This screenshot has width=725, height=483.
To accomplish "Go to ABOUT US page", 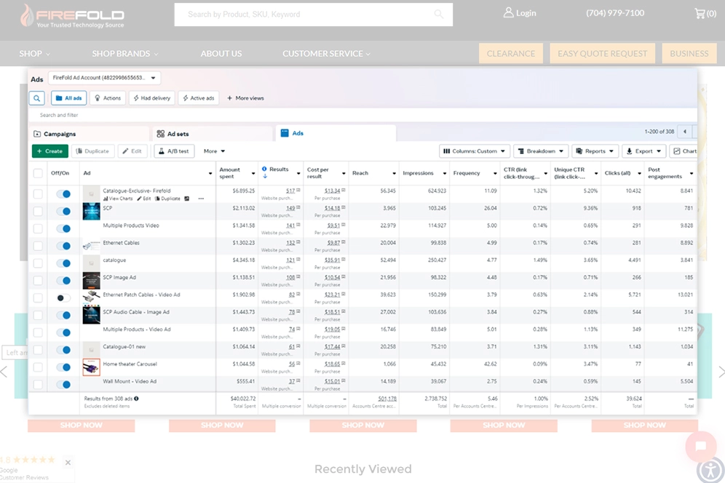I will pos(221,54).
